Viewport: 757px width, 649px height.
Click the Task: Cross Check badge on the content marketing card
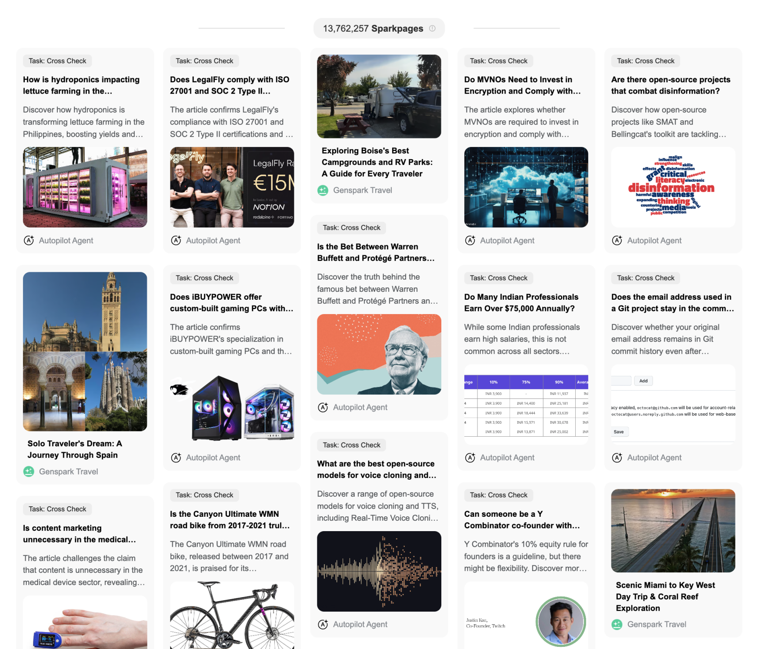pyautogui.click(x=57, y=508)
